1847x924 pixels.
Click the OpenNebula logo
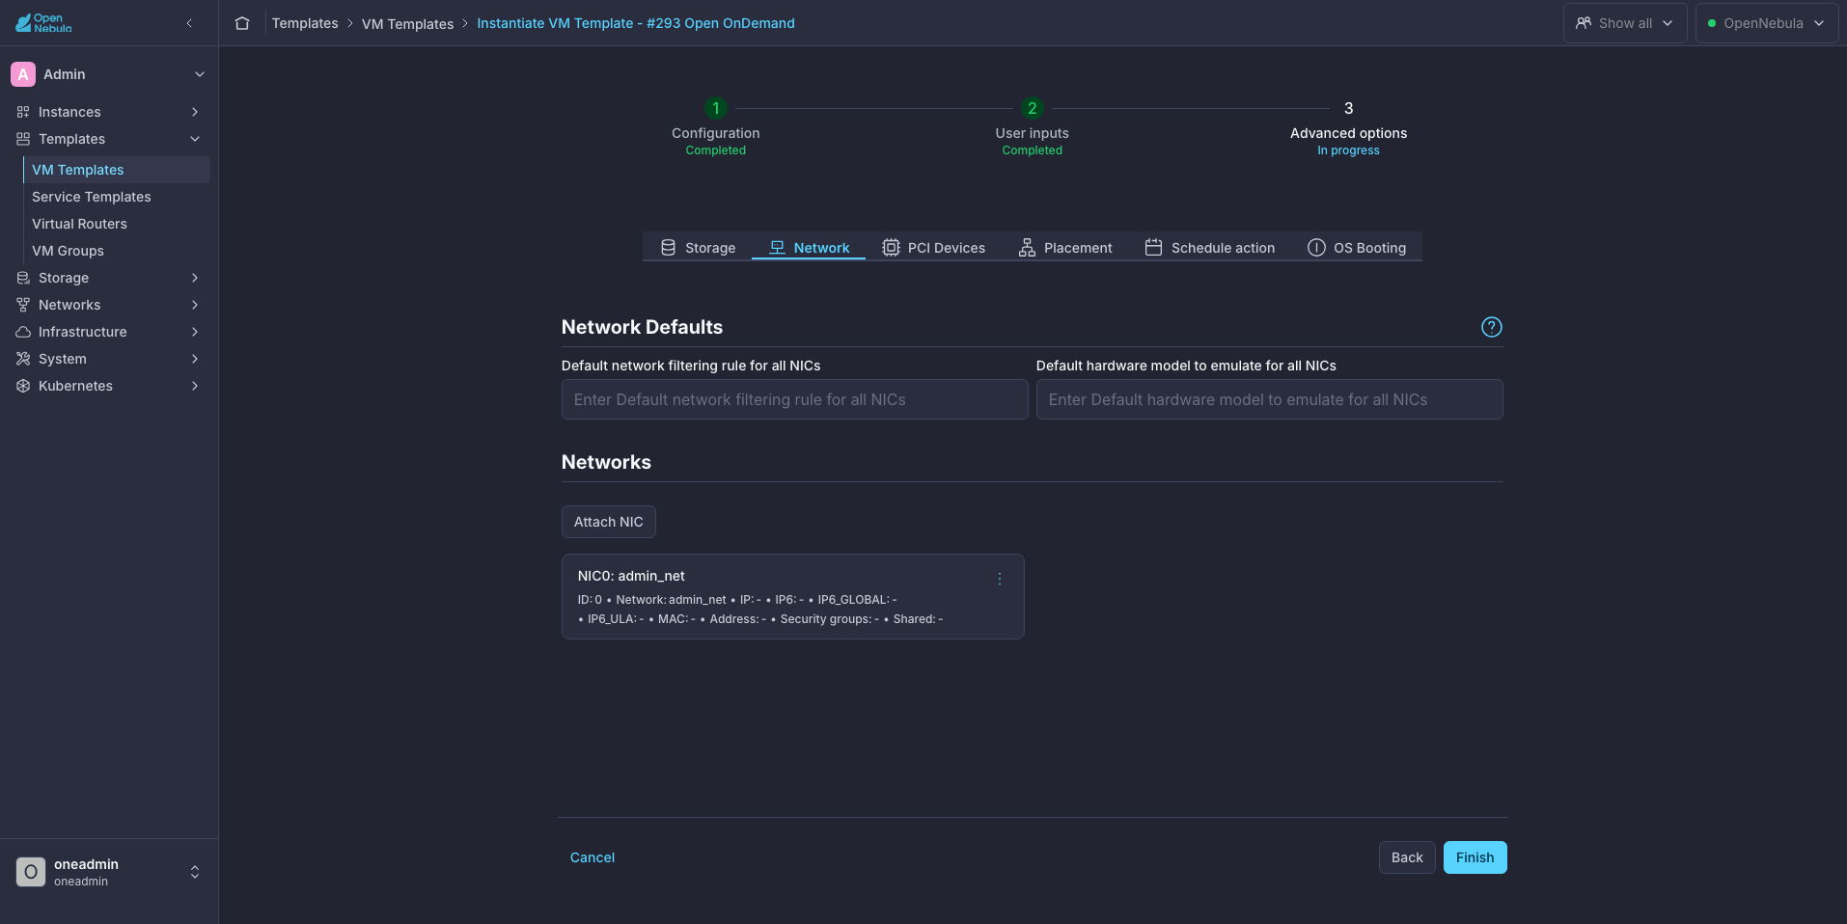tap(43, 23)
